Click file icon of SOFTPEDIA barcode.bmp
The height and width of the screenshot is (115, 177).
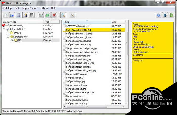coord(64,26)
